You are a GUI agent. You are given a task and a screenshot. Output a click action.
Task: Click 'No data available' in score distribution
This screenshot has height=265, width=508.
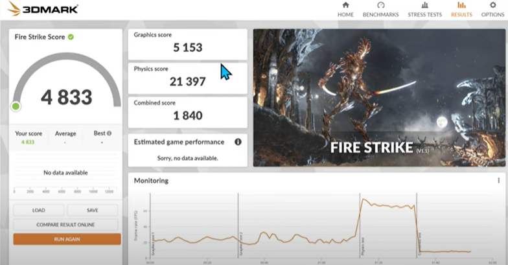coord(66,172)
